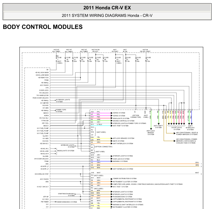Click the 'POWER DISTRIBUTION SYSTEM' label
218x209 pixels.
[x=124, y=178]
